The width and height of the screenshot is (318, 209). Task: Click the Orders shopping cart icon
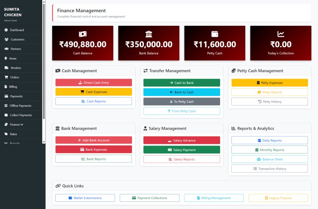[x=6, y=77]
